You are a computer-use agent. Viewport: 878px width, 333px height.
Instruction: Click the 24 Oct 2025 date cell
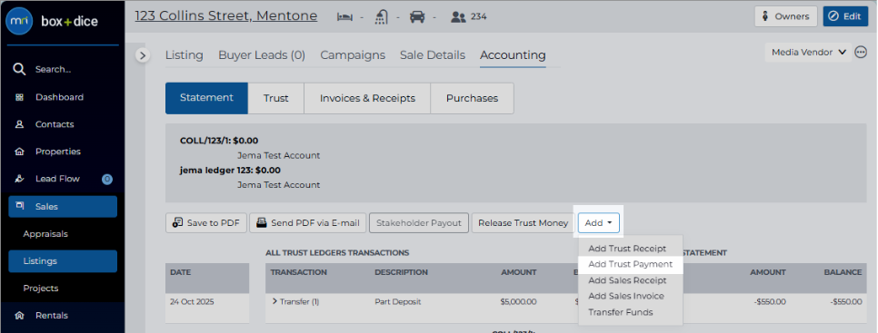click(x=192, y=302)
